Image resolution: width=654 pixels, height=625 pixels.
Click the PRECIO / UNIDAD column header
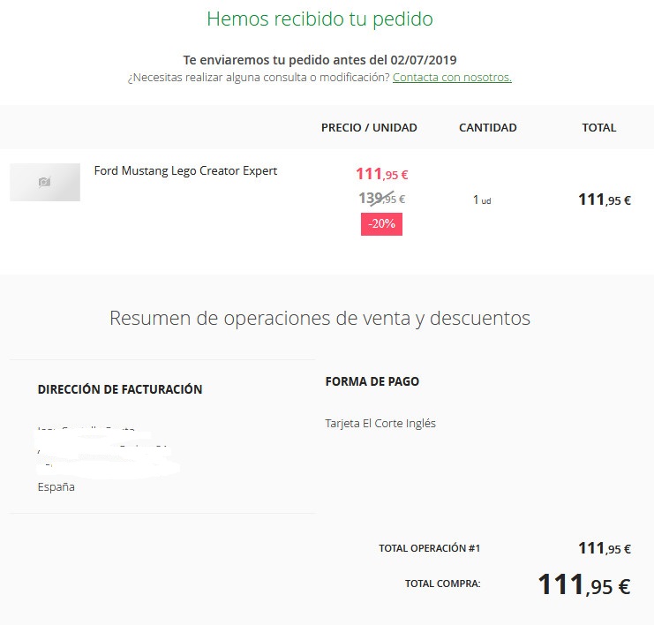[x=369, y=128]
